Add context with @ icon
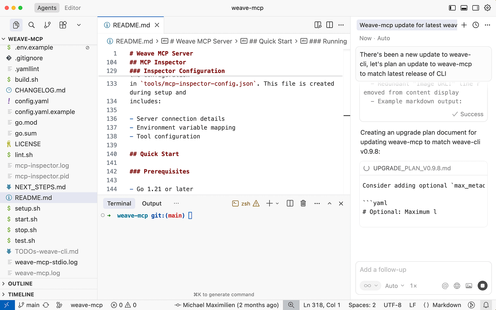This screenshot has width=496, height=310. tap(445, 286)
